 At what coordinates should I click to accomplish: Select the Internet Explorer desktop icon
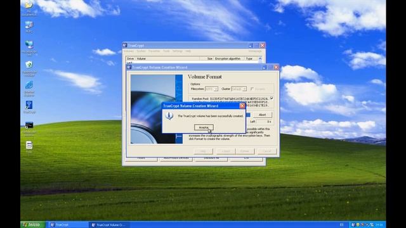pyautogui.click(x=29, y=89)
